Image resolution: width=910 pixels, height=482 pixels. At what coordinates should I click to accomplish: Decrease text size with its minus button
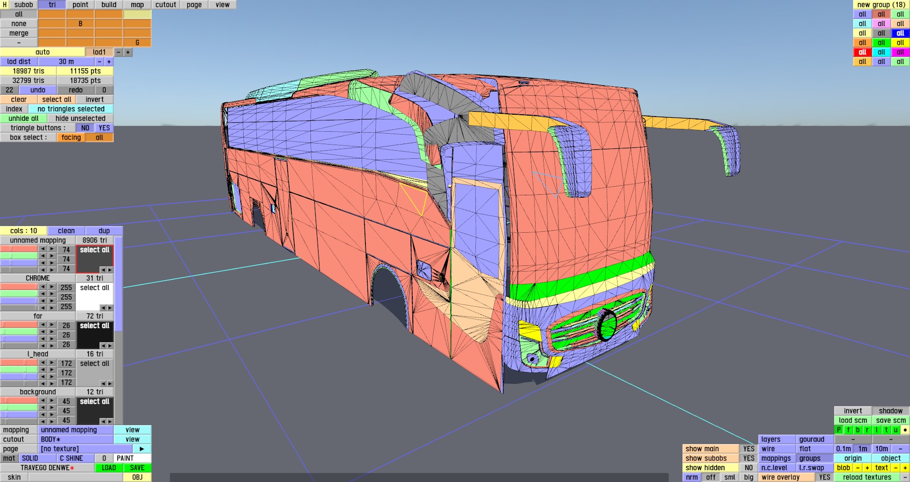click(x=896, y=468)
